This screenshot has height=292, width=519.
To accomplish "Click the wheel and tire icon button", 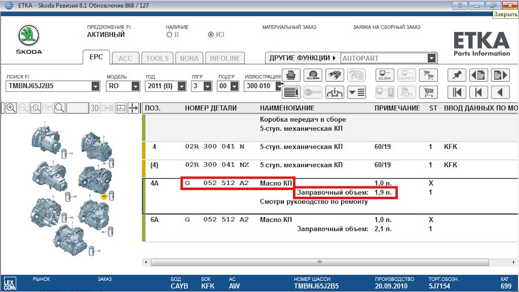I will click(313, 75).
